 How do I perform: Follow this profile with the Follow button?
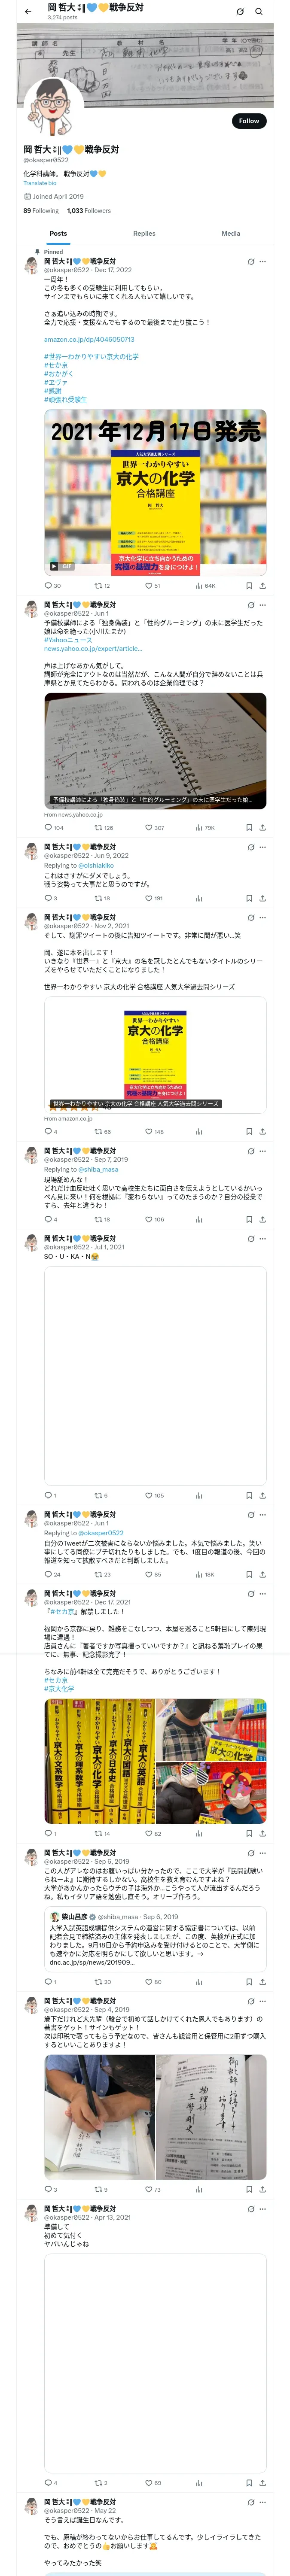pyautogui.click(x=248, y=121)
